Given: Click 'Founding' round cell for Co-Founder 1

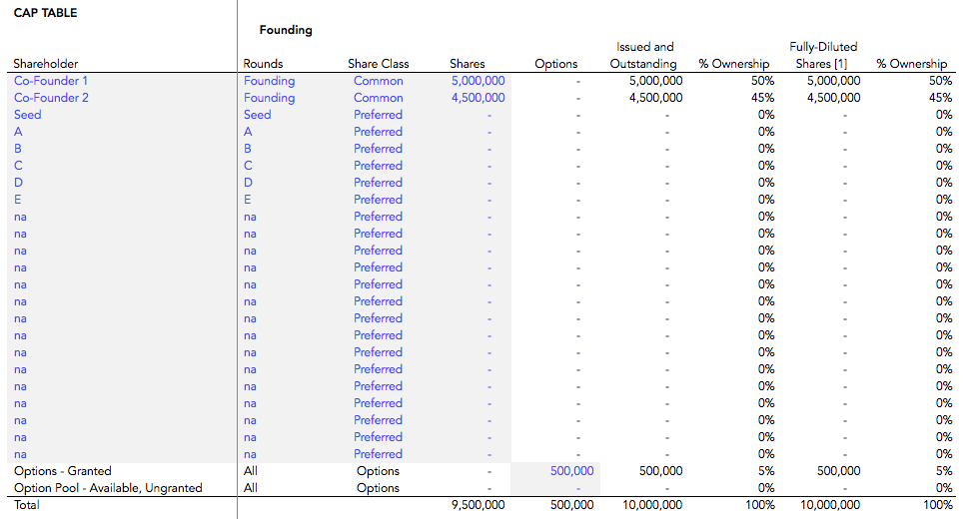Looking at the screenshot, I should pyautogui.click(x=269, y=81).
